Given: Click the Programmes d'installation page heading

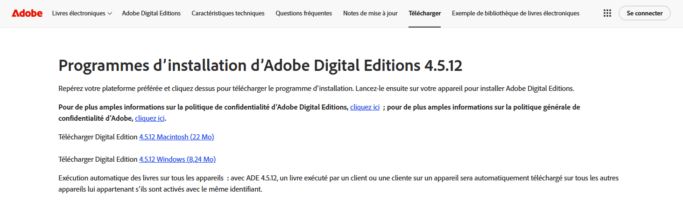Looking at the screenshot, I should [260, 66].
